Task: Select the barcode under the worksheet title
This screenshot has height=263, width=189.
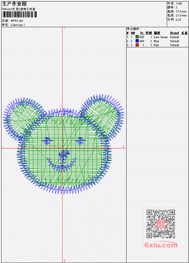Action: pyautogui.click(x=20, y=14)
